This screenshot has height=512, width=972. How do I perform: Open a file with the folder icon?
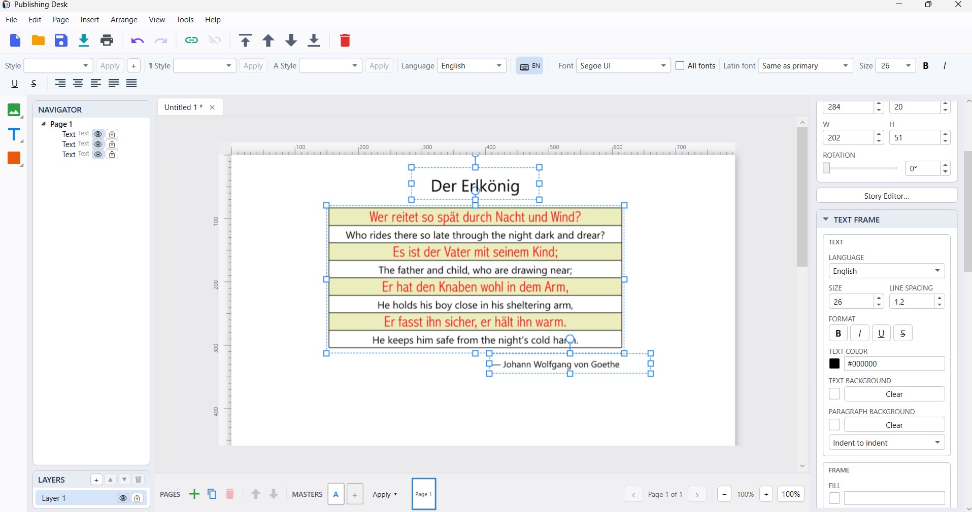pos(38,41)
